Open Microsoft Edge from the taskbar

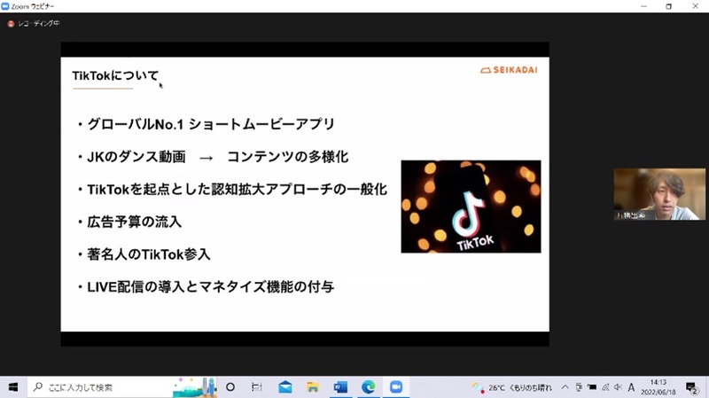click(x=368, y=387)
